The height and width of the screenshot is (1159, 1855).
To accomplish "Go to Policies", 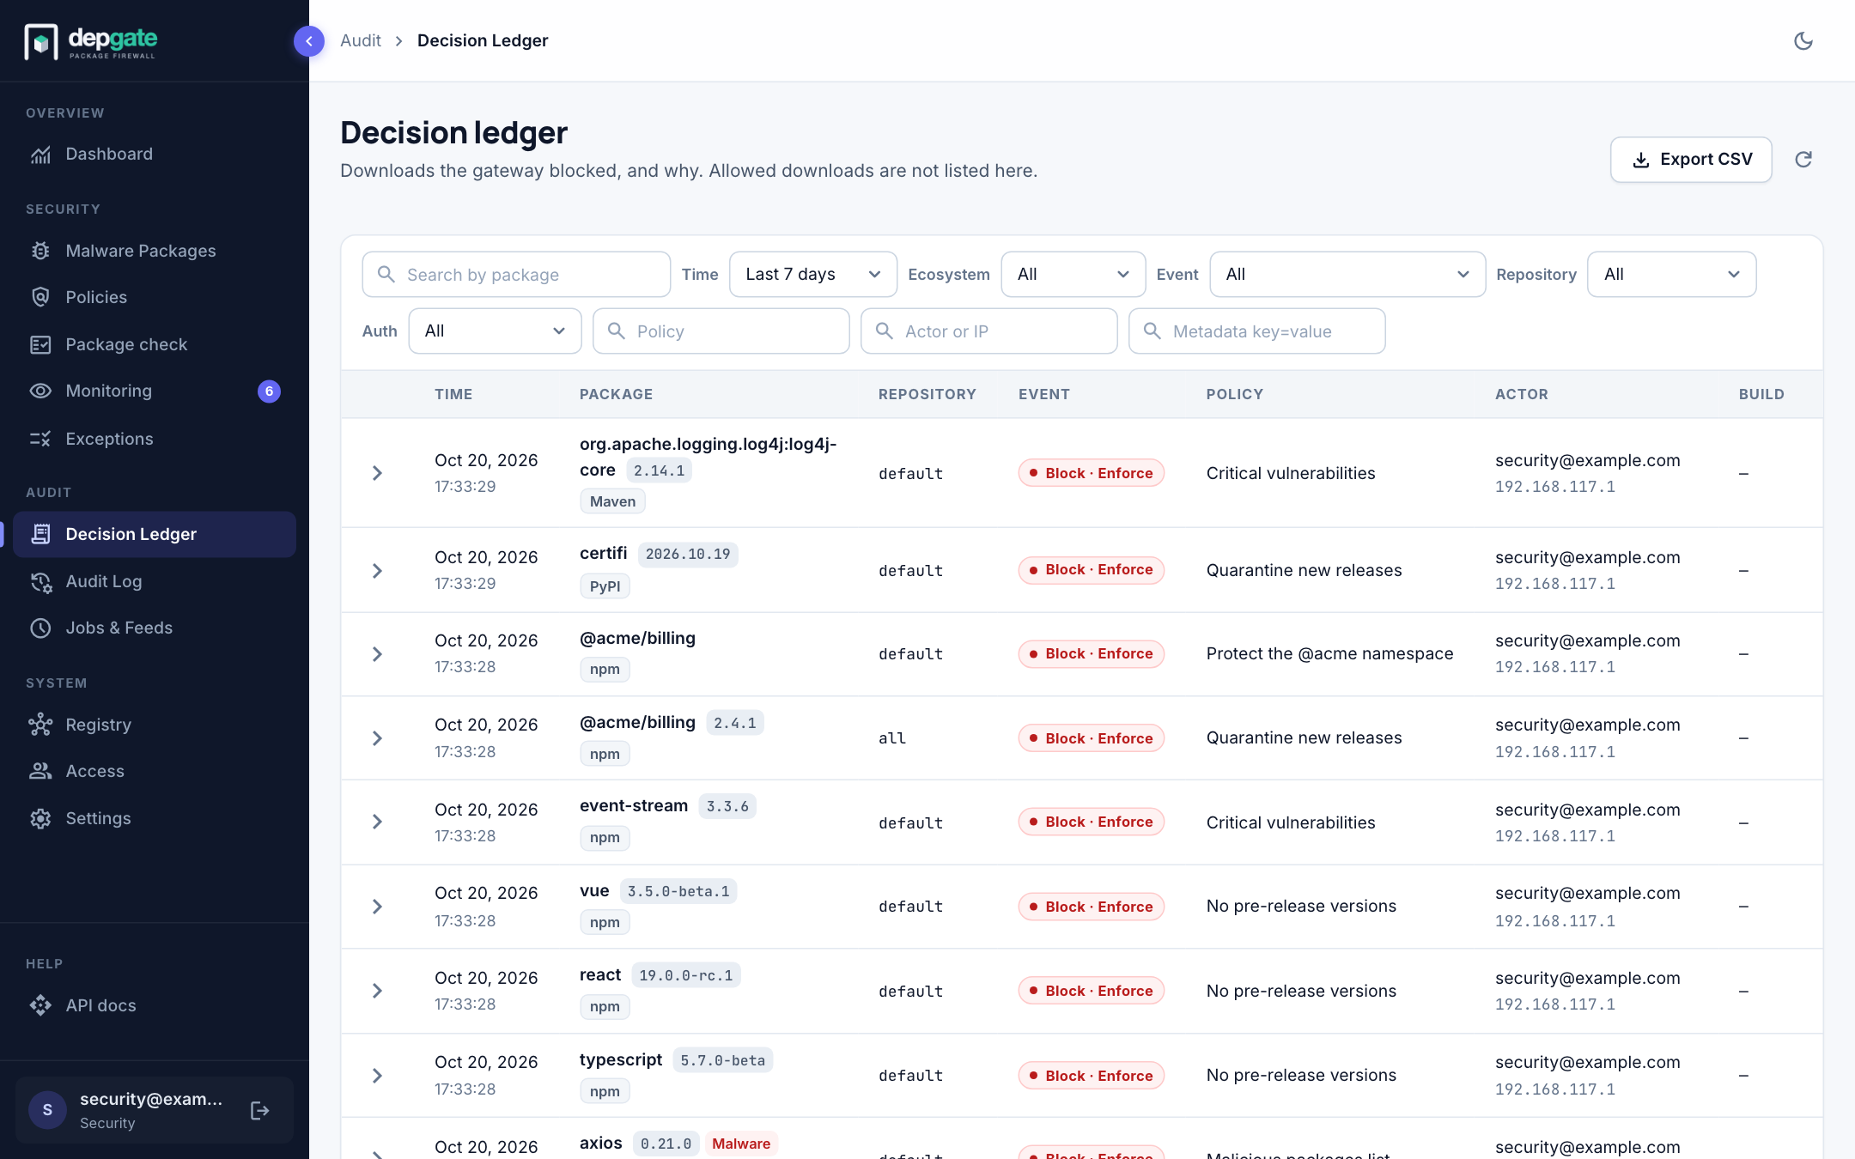I will 155,297.
